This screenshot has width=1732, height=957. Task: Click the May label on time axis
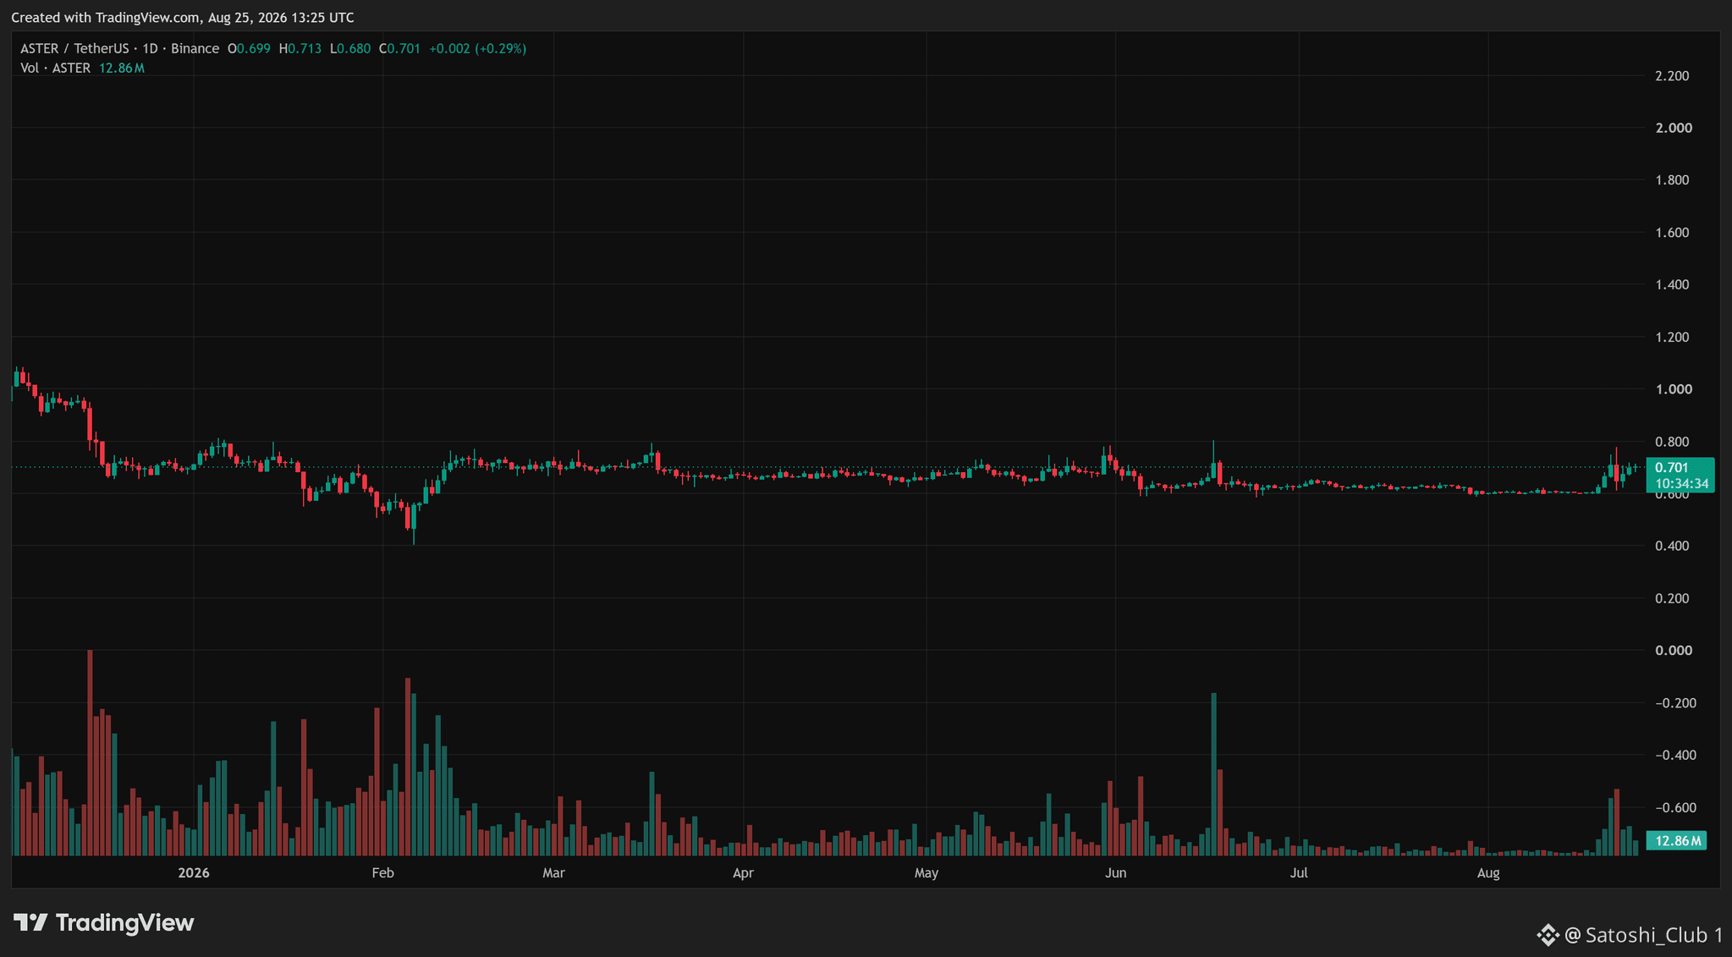tap(926, 873)
